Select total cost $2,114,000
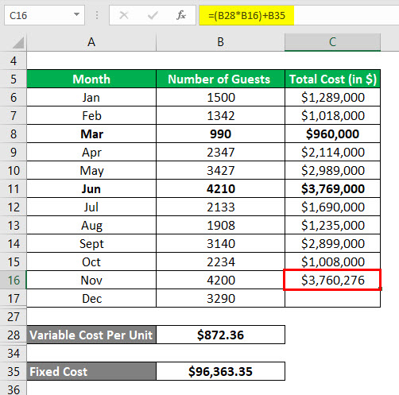The width and height of the screenshot is (399, 395). (x=332, y=152)
